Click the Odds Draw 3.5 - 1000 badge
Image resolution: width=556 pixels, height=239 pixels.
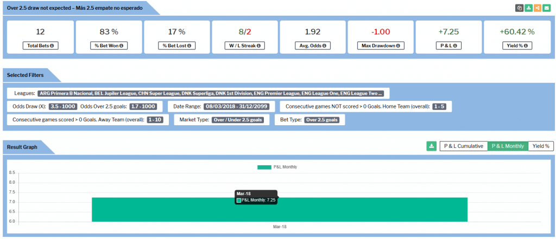point(64,106)
